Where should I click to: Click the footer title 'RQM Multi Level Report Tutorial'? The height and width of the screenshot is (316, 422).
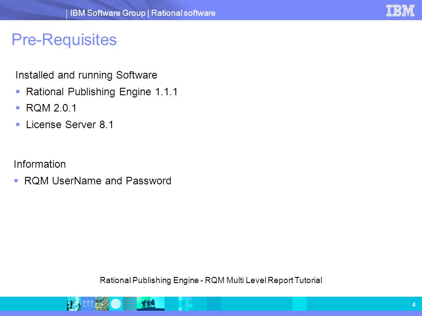tap(263, 280)
